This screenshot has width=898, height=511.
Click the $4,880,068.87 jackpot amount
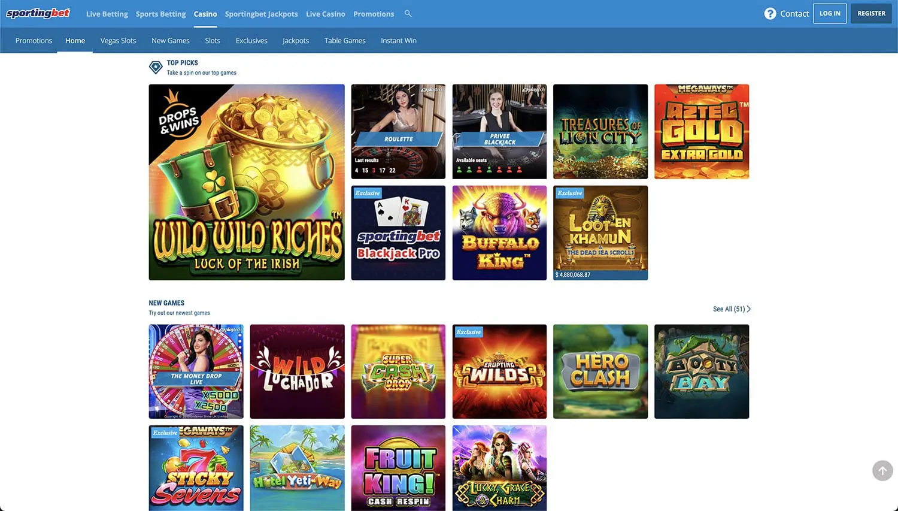pos(573,275)
